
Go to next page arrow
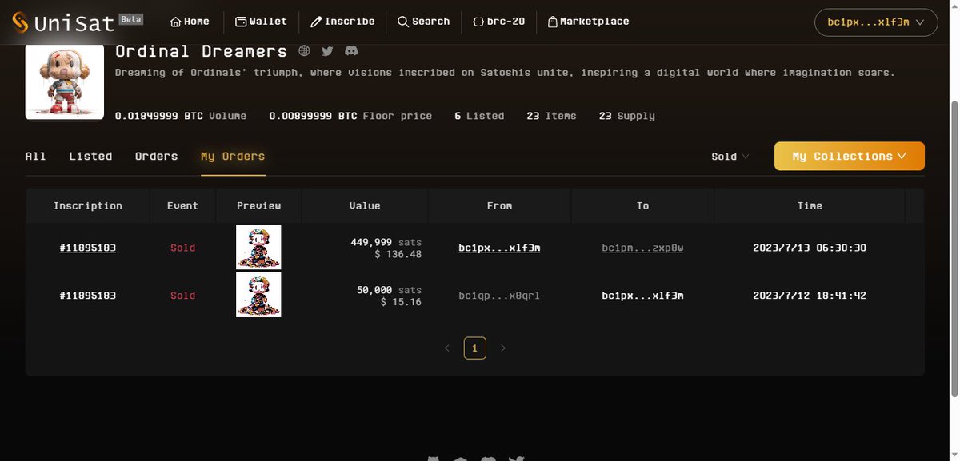click(503, 348)
